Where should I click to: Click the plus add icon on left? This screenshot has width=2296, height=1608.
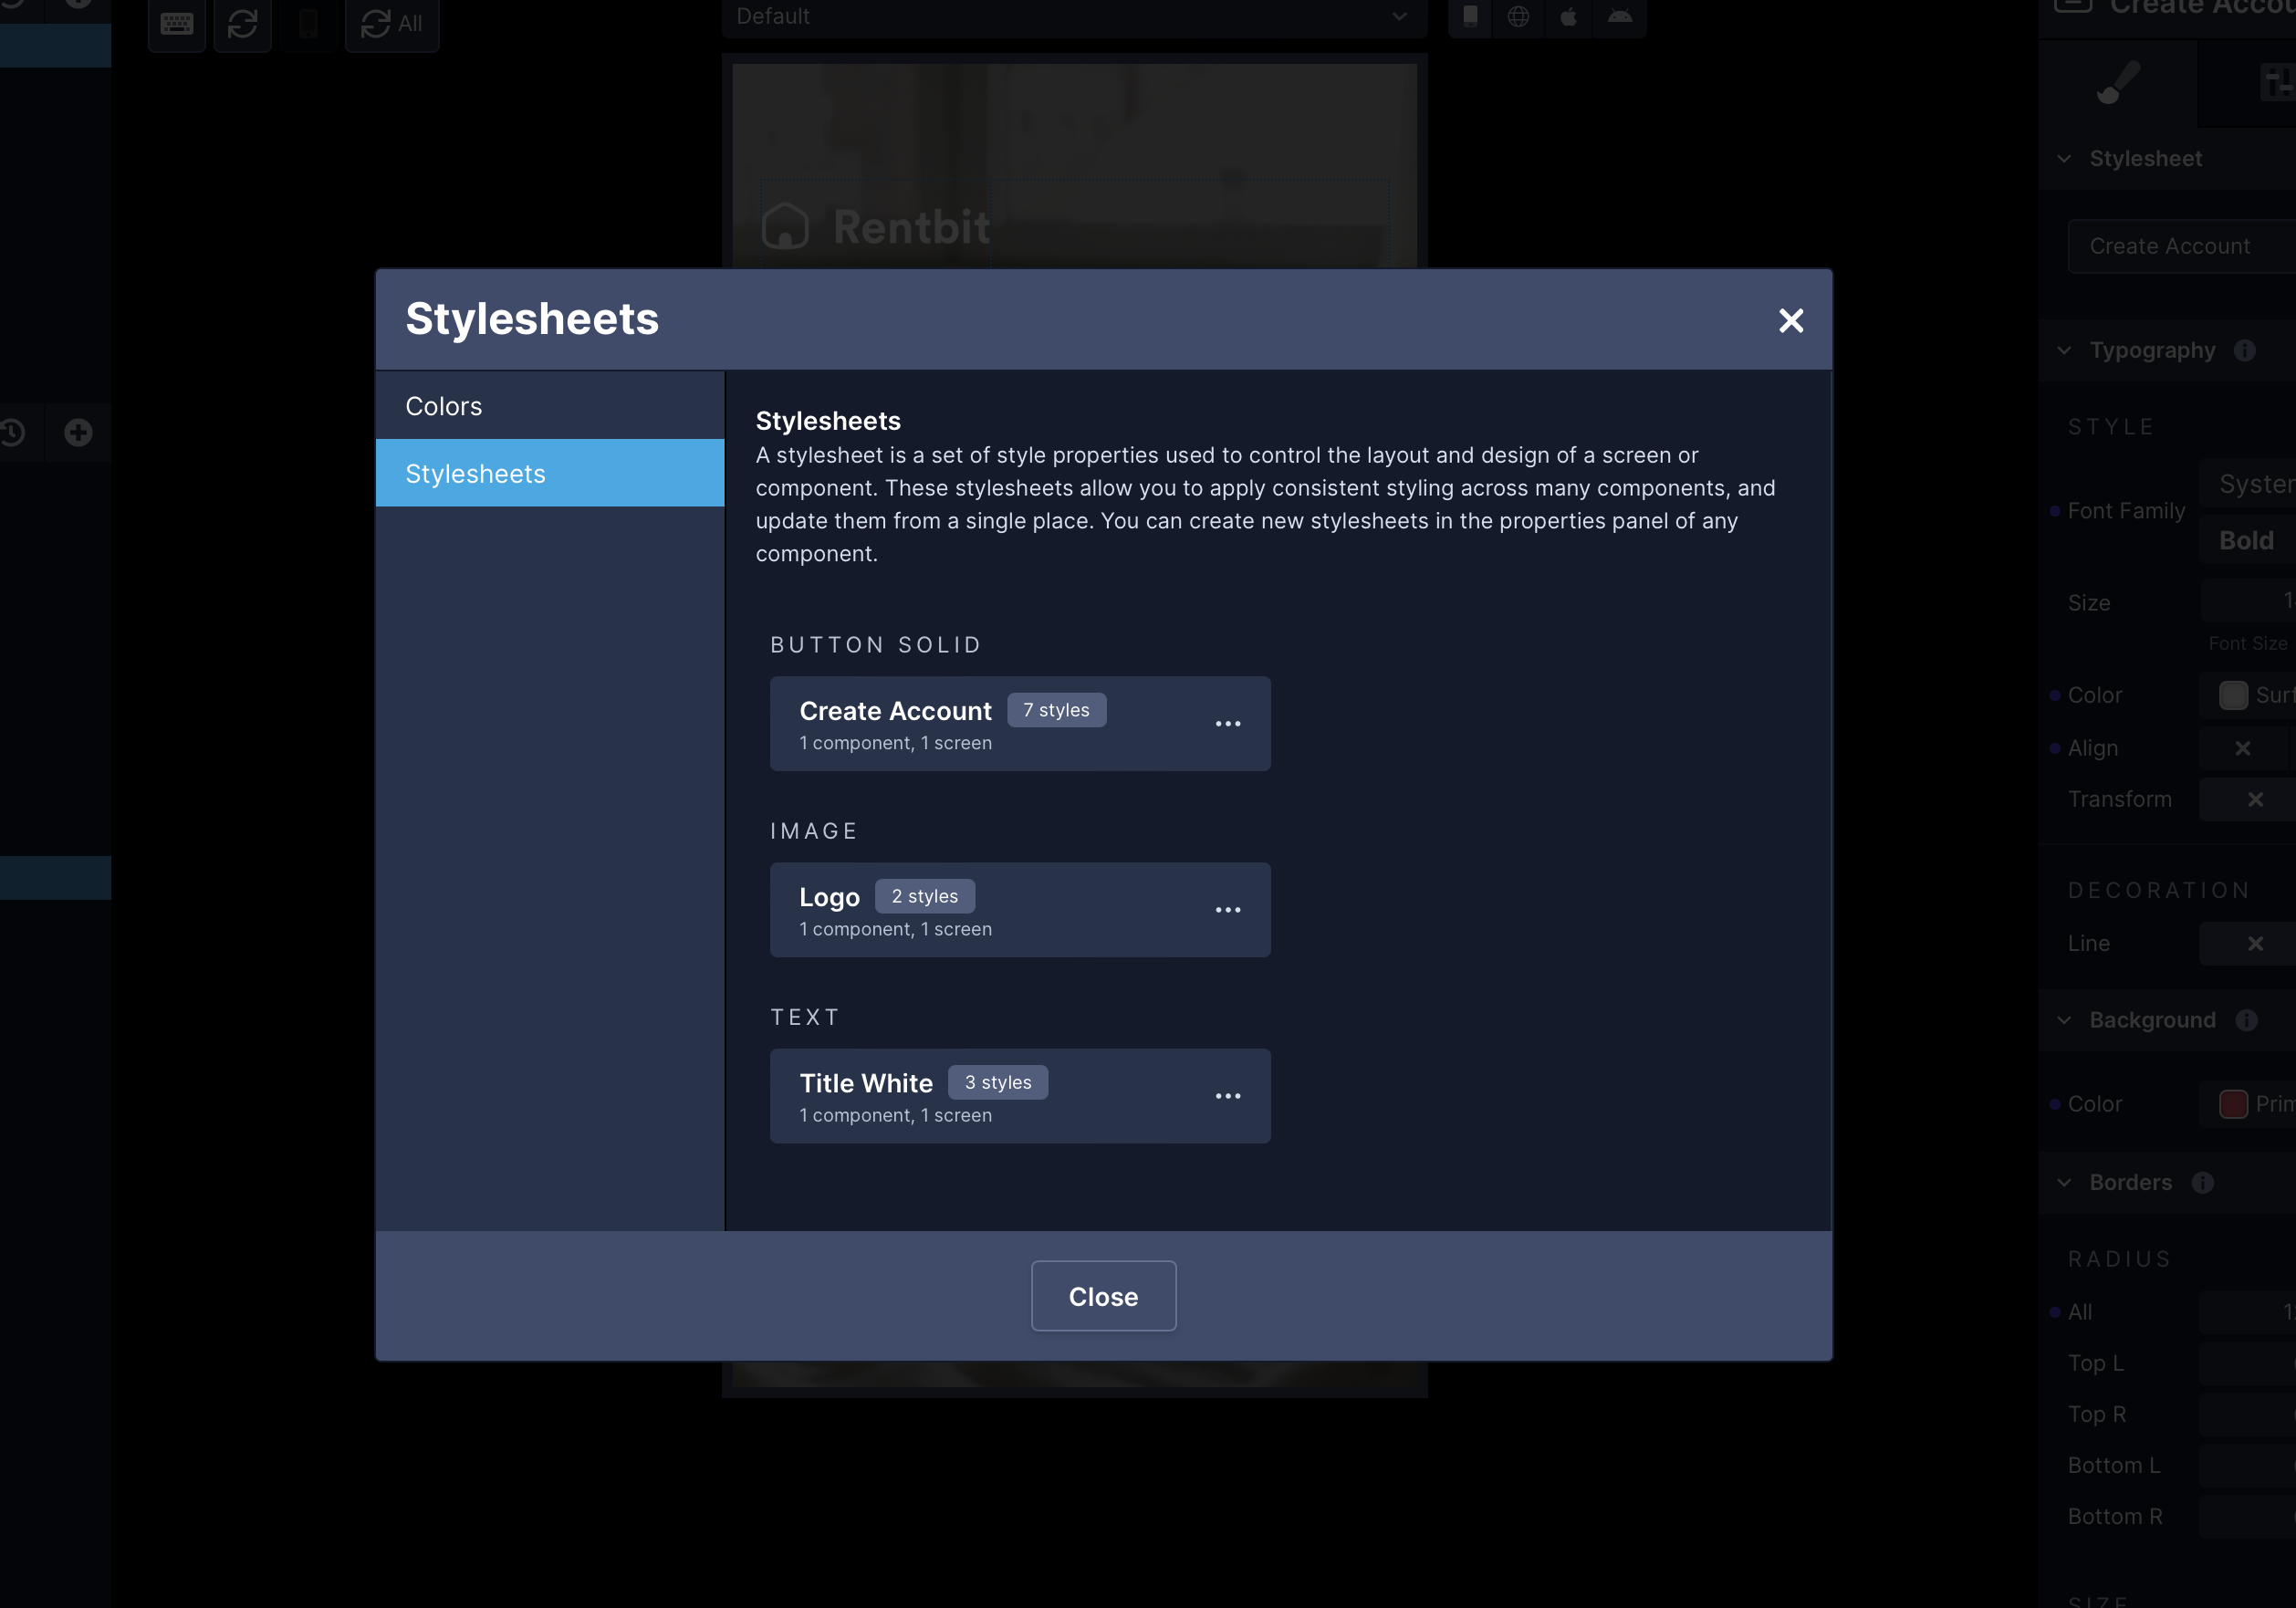[x=78, y=432]
